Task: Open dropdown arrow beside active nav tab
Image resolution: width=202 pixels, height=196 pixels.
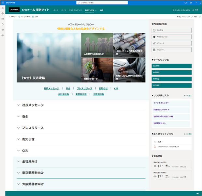Action: (96, 10)
